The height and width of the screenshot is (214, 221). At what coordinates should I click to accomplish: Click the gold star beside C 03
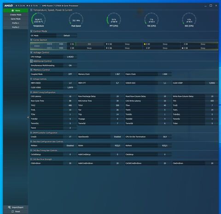click(145, 44)
